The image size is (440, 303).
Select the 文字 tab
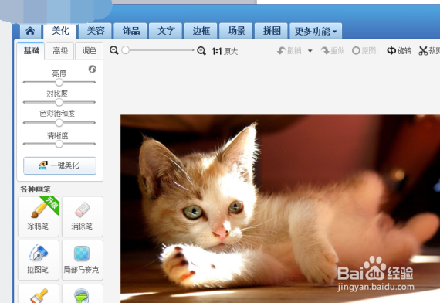click(x=166, y=31)
